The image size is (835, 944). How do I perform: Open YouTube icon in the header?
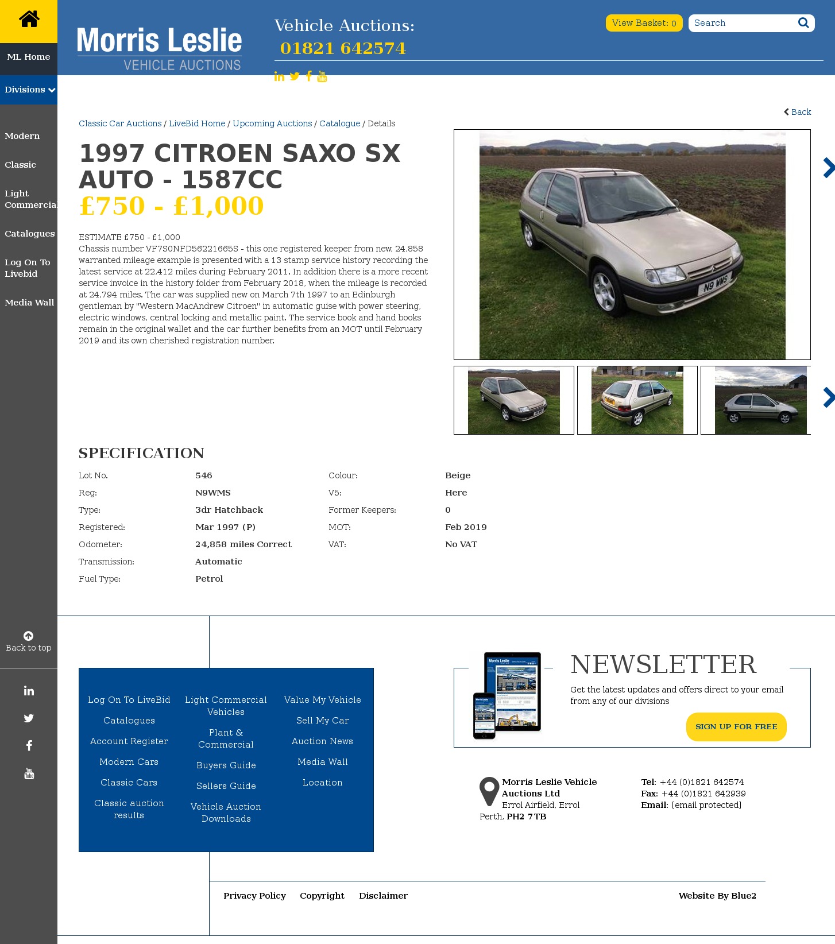coord(322,76)
